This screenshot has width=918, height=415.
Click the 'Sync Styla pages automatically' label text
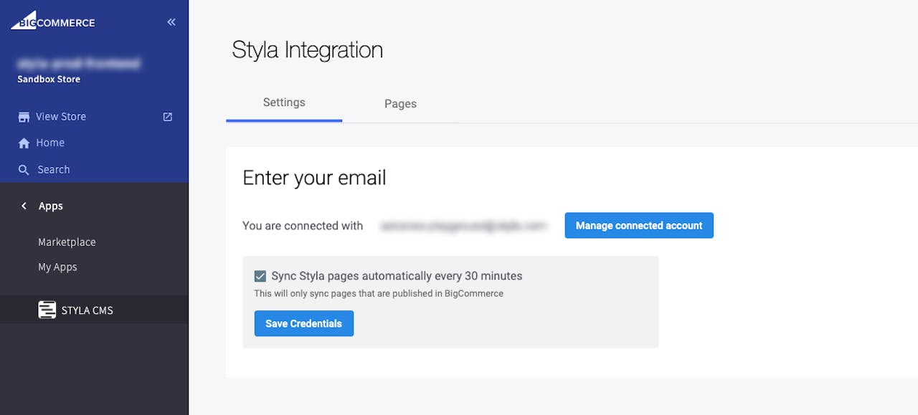click(x=397, y=276)
